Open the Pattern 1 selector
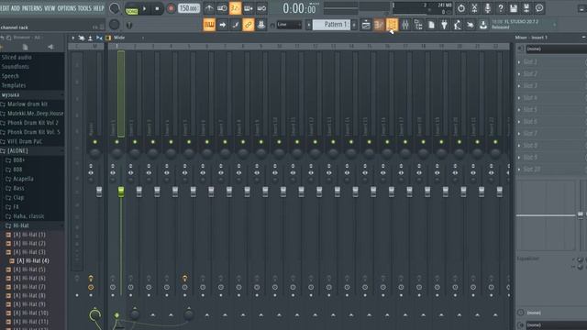 click(x=331, y=25)
